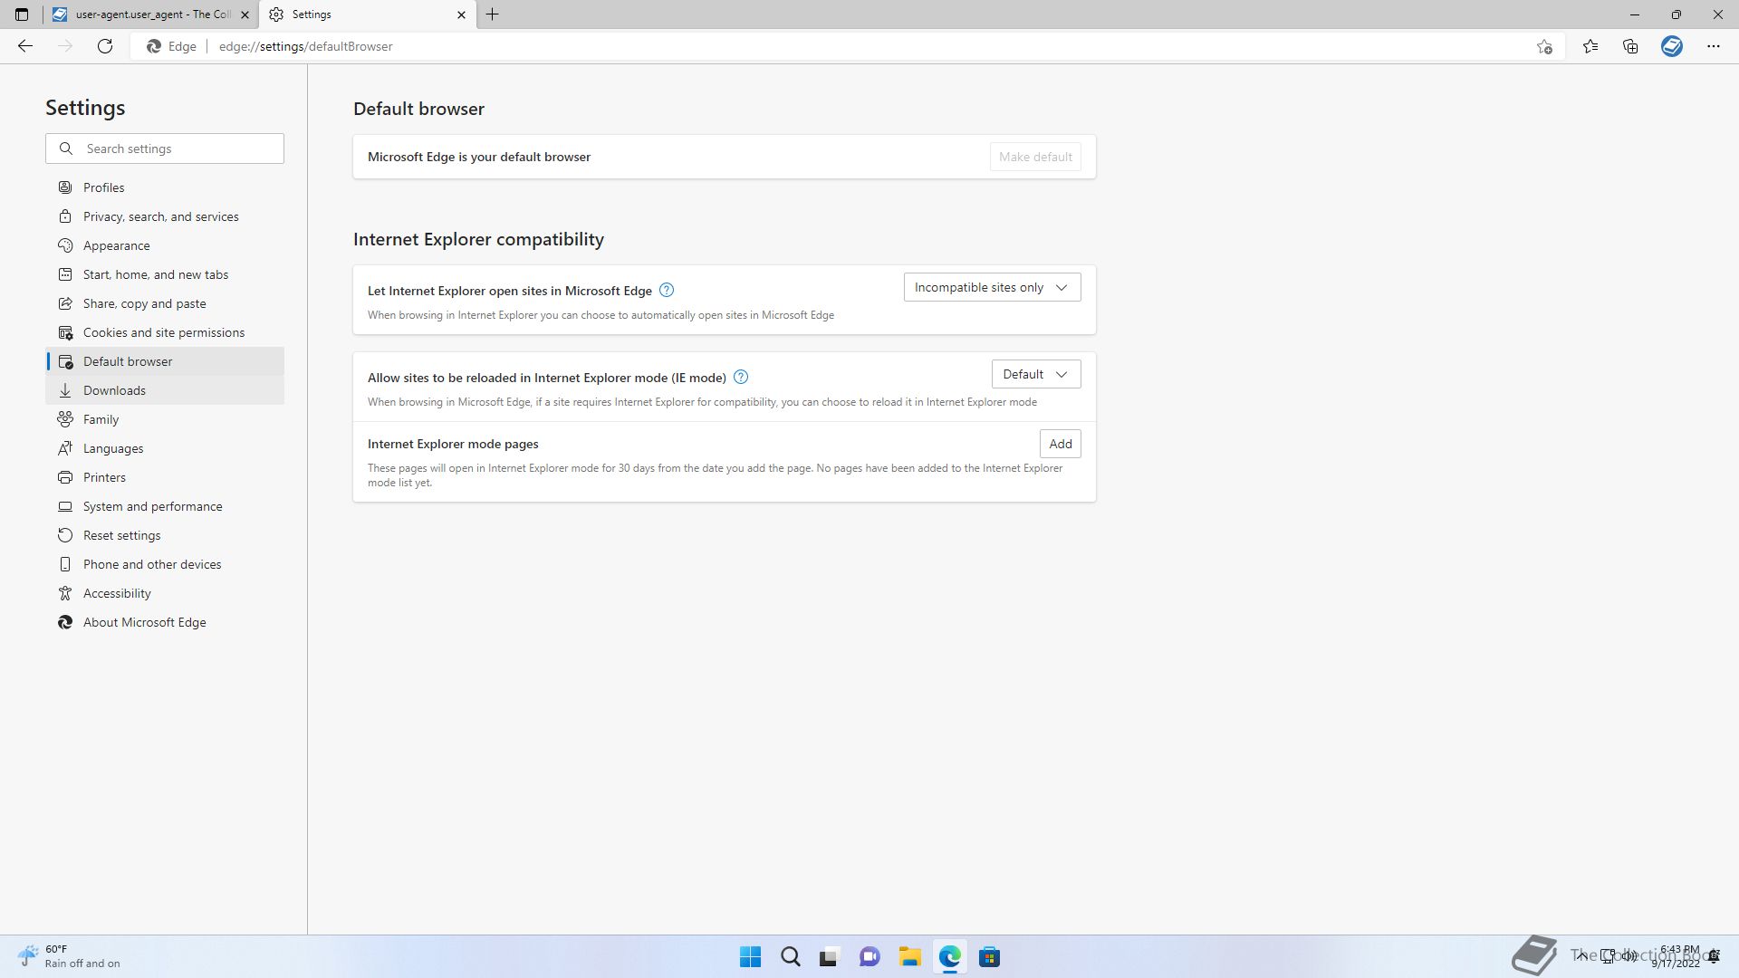Image resolution: width=1739 pixels, height=978 pixels.
Task: Select Default browser in sidebar
Action: [x=165, y=361]
